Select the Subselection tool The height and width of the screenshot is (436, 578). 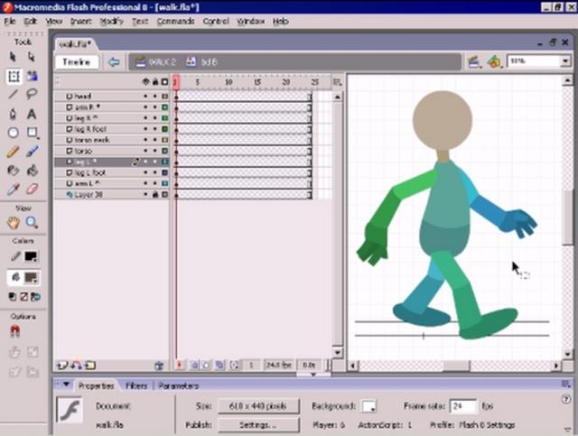pyautogui.click(x=32, y=57)
